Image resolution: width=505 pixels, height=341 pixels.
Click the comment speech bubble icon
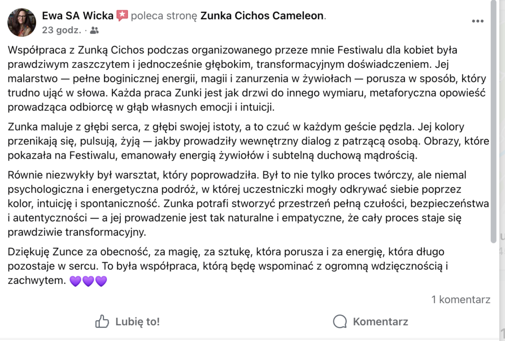(x=340, y=322)
